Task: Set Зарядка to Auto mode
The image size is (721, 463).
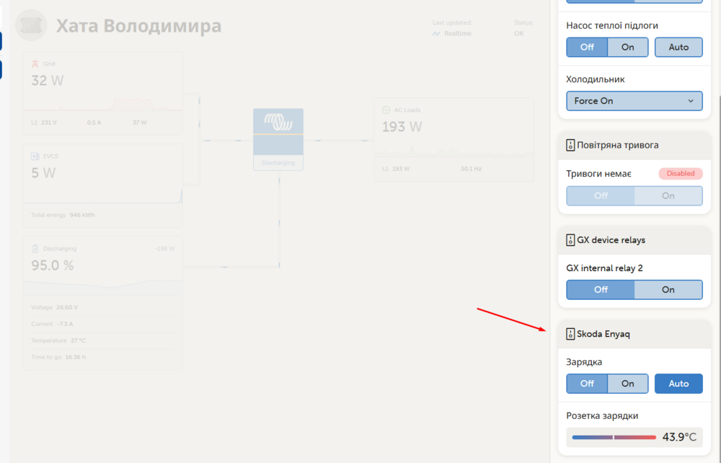Action: tap(678, 384)
